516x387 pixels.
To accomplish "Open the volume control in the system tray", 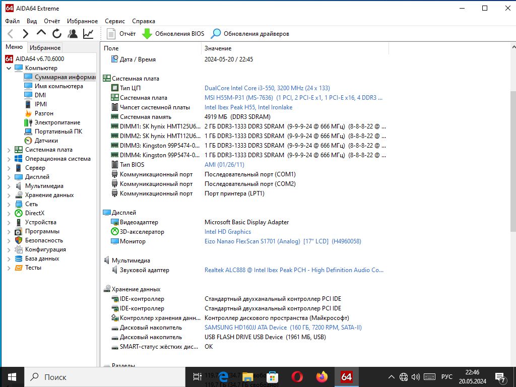I will point(416,377).
